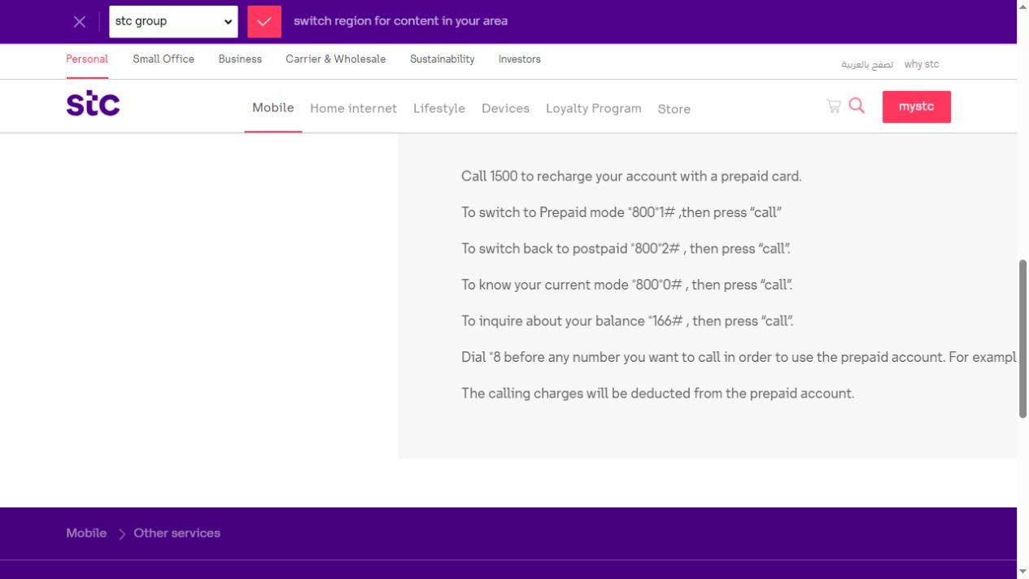The width and height of the screenshot is (1029, 579).
Task: Click the 'To switch to Prepaid mode' line
Action: pos(621,212)
